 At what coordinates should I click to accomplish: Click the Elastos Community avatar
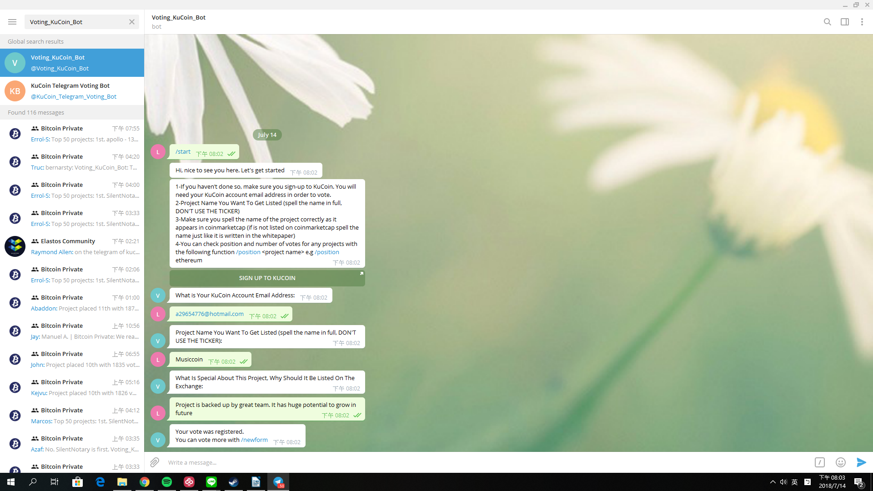coord(15,246)
